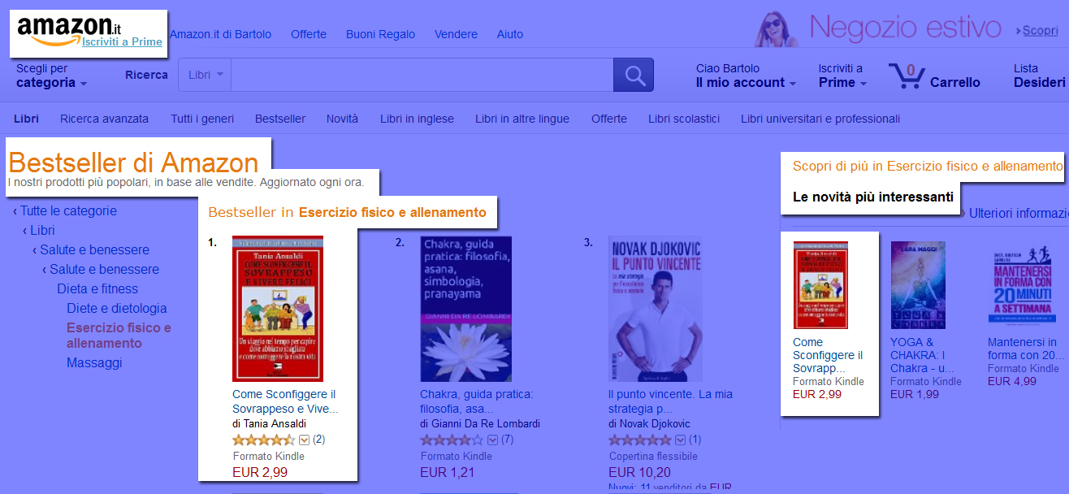This screenshot has width=1069, height=494.
Task: Open Come Sconfiggere cover under Le novità più interessanti
Action: [820, 284]
